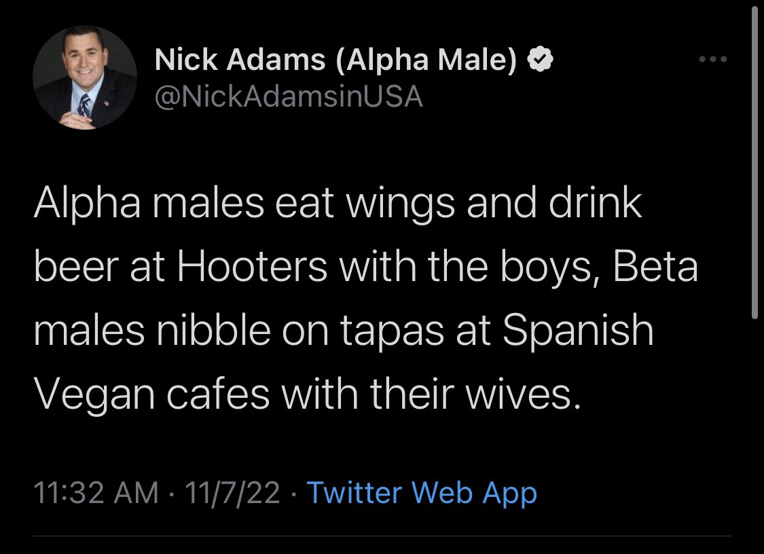Click the phrase Vegan cafes in the tweet
The height and width of the screenshot is (554, 764).
pyautogui.click(x=151, y=394)
